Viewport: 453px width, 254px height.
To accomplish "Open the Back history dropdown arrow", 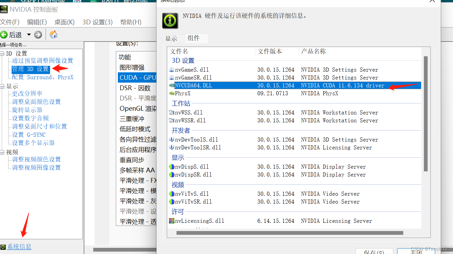I will coord(29,35).
